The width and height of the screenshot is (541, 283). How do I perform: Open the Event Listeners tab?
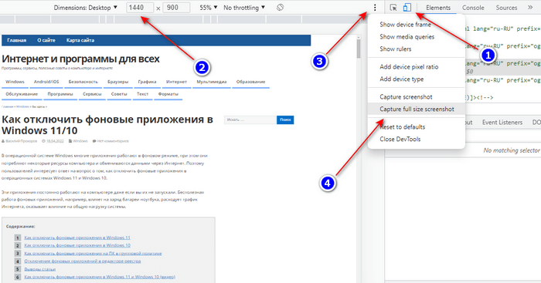click(x=502, y=122)
